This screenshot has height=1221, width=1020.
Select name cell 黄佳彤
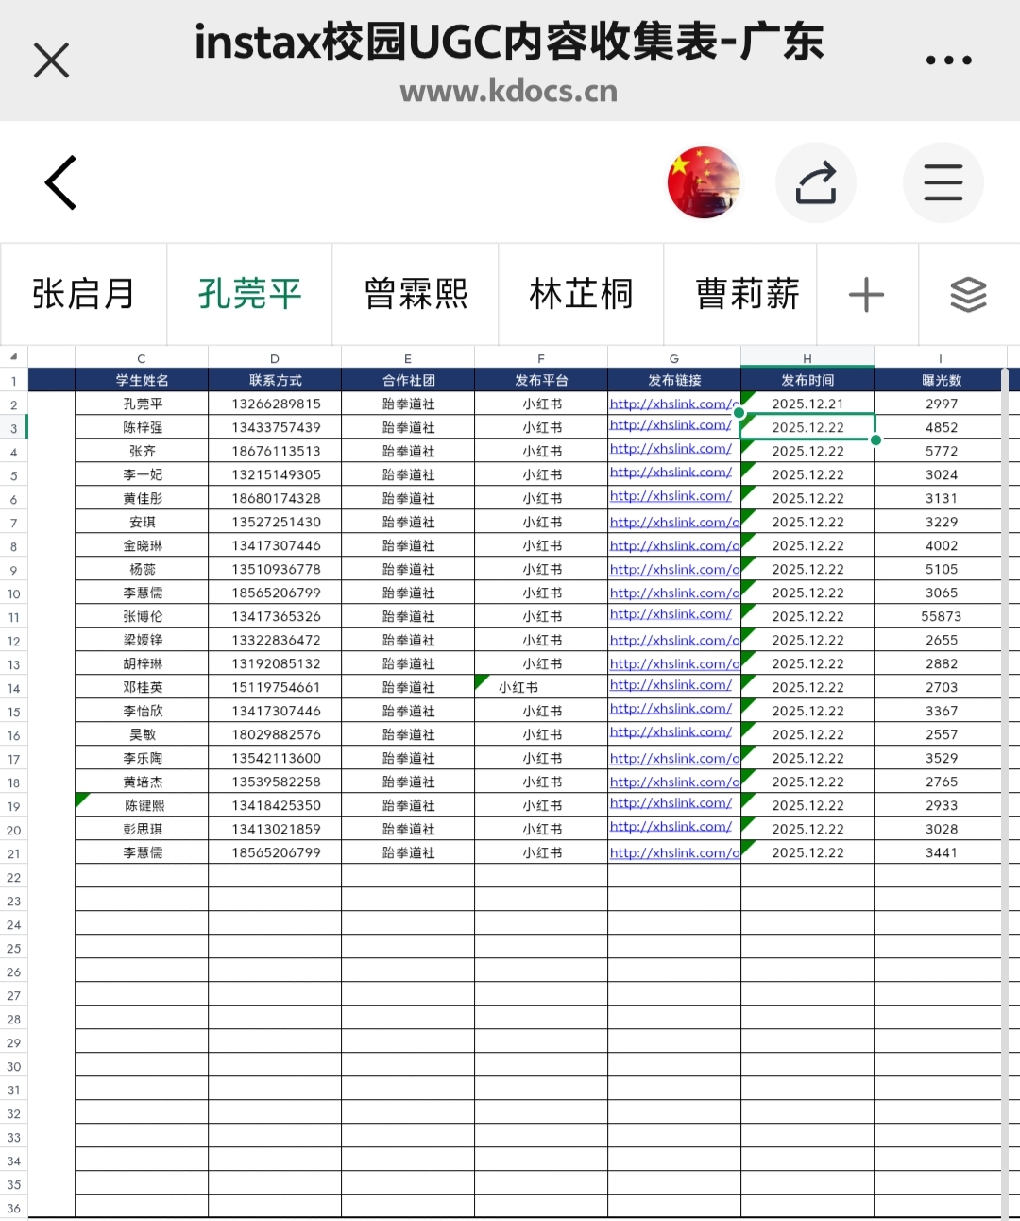point(142,498)
